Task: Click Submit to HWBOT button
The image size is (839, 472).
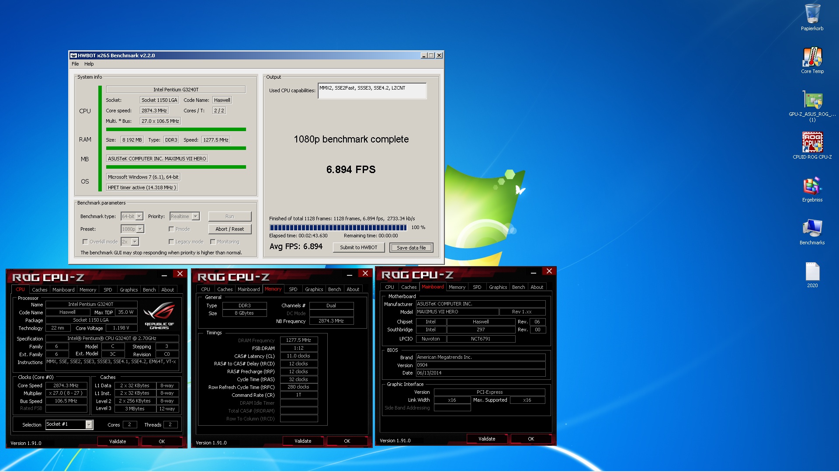Action: [359, 247]
